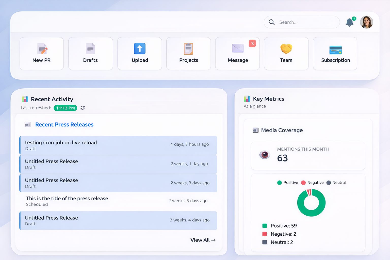Open 'This is the title of the press release'
The height and width of the screenshot is (260, 390).
[x=118, y=201]
